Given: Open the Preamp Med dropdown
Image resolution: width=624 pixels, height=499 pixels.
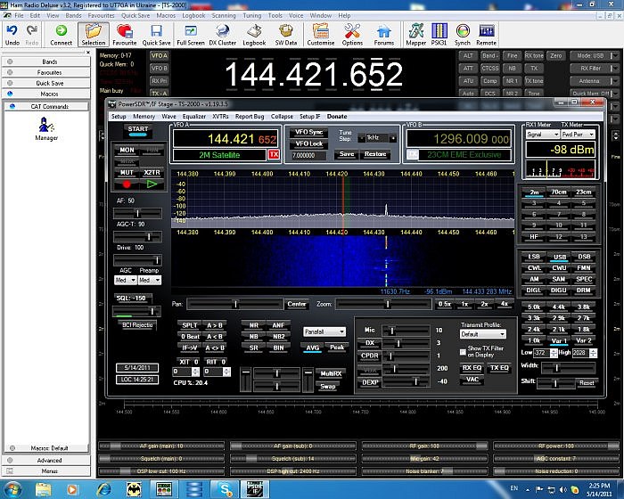Looking at the screenshot, I should 149,280.
